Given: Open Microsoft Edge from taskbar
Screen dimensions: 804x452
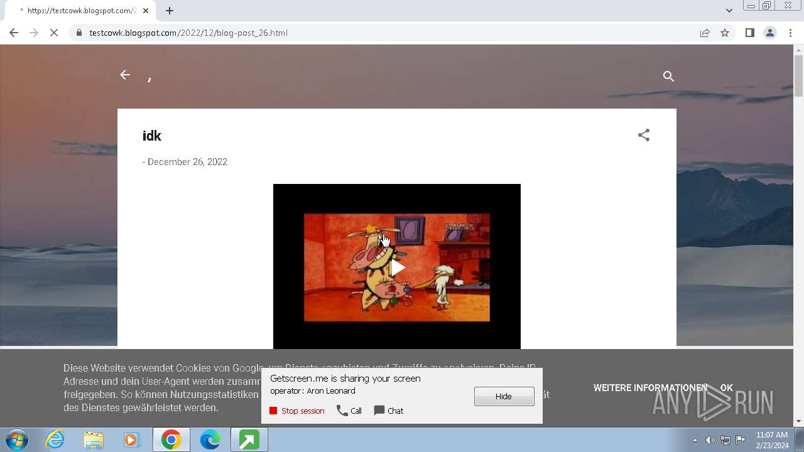Looking at the screenshot, I should click(x=210, y=440).
